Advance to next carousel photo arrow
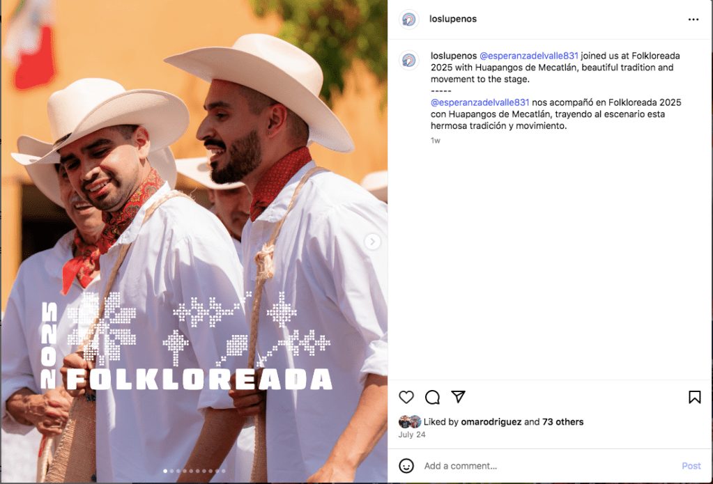Image resolution: width=713 pixels, height=484 pixels. point(372,242)
